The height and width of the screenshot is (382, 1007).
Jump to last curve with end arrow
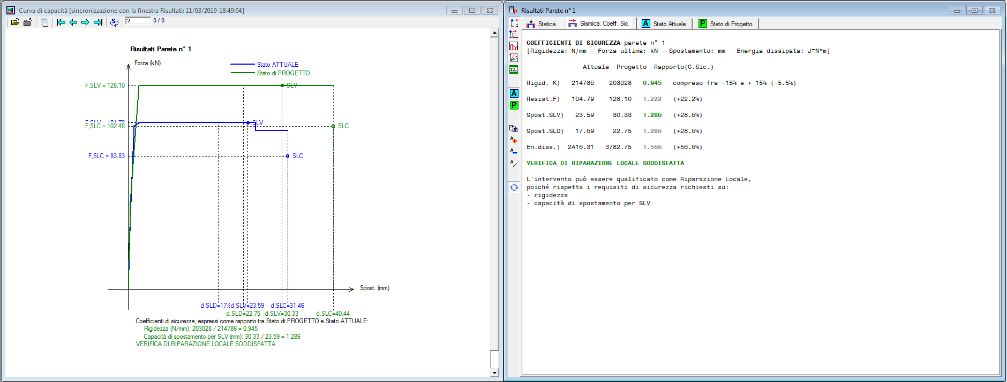coord(97,22)
